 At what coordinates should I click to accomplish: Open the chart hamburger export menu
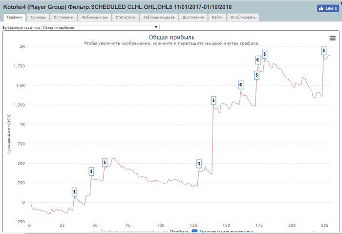pyautogui.click(x=332, y=38)
